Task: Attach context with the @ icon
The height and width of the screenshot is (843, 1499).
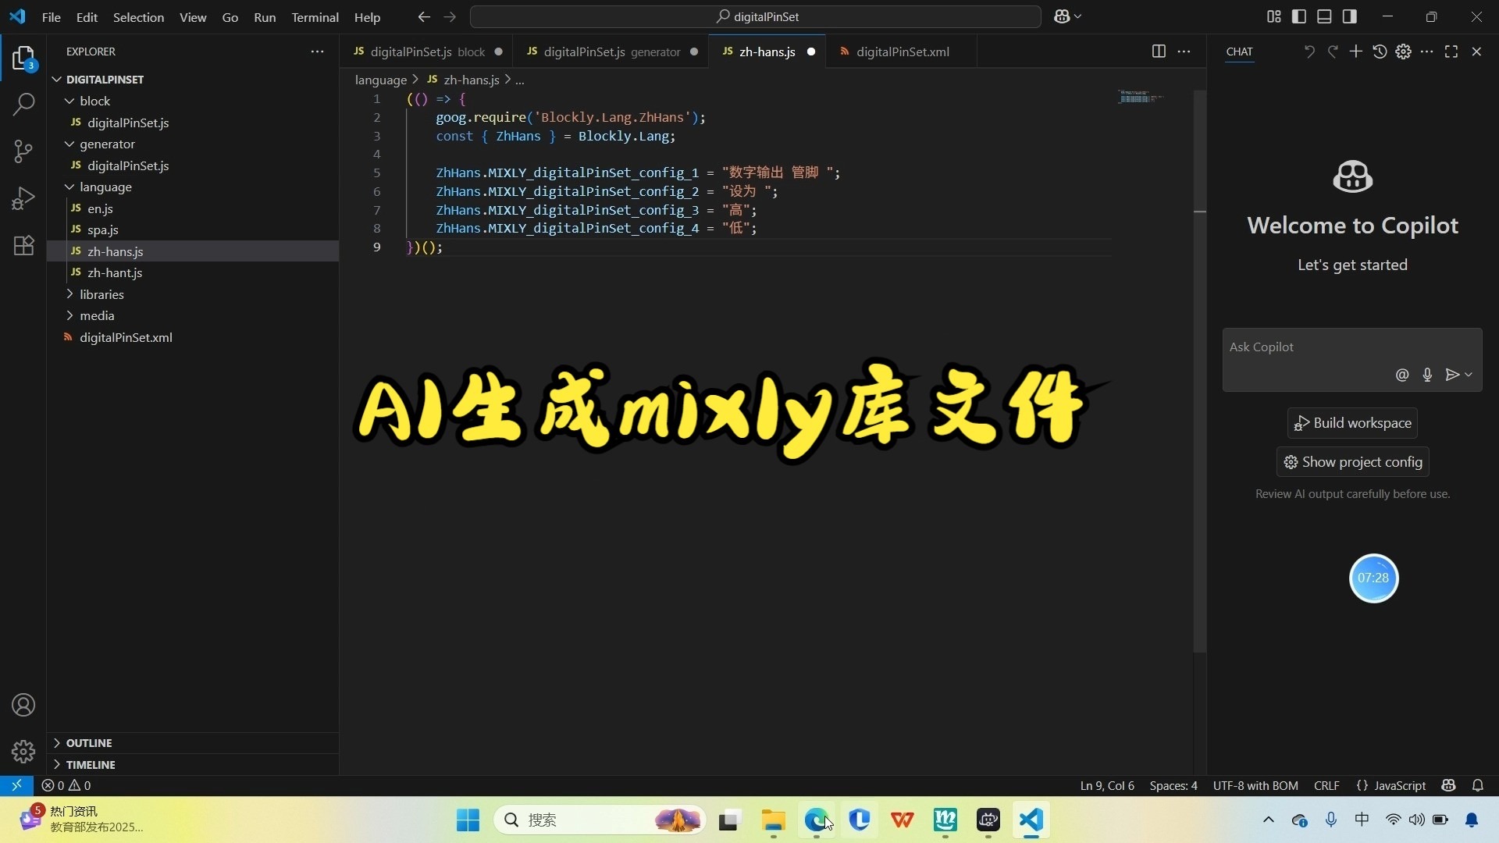Action: click(x=1402, y=375)
